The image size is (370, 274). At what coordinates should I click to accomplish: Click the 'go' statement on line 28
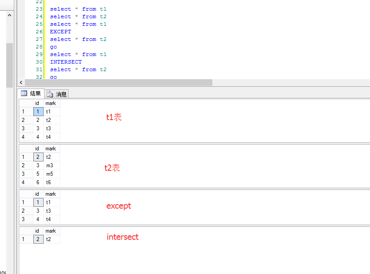pyautogui.click(x=53, y=47)
